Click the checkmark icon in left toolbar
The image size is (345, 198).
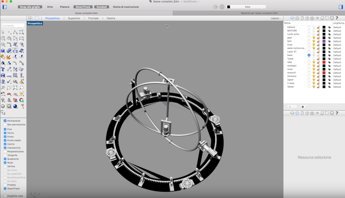pyautogui.click(x=9, y=82)
